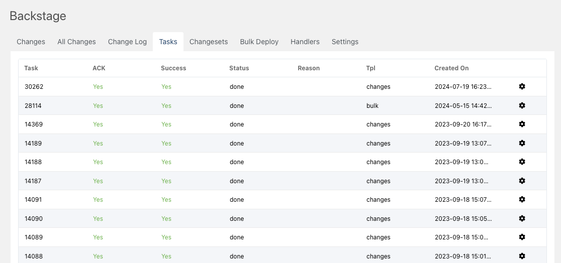This screenshot has width=561, height=263.
Task: Open the gear icon for task 14187
Action: coord(522,181)
